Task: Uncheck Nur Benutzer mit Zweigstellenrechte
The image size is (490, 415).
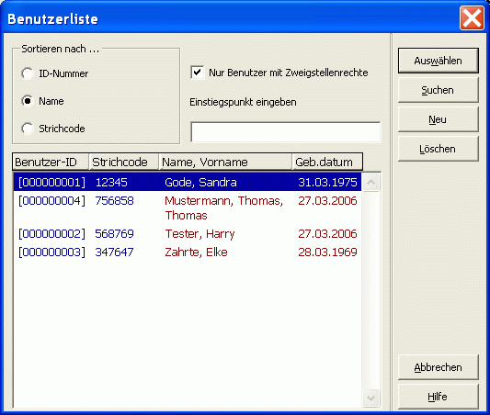Action: [198, 73]
